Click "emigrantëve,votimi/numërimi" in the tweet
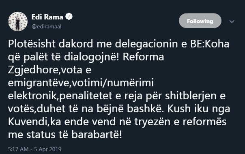Image resolution: width=245 pixels, height=154 pixels. pyautogui.click(x=81, y=83)
